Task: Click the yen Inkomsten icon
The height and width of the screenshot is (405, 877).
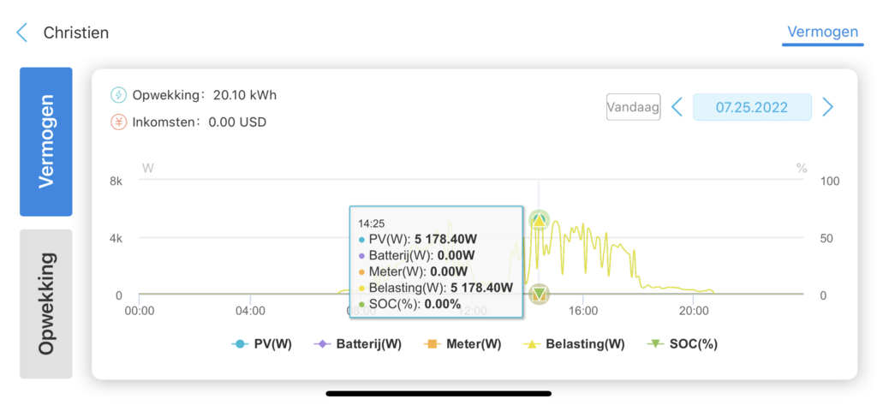Action: coord(118,122)
